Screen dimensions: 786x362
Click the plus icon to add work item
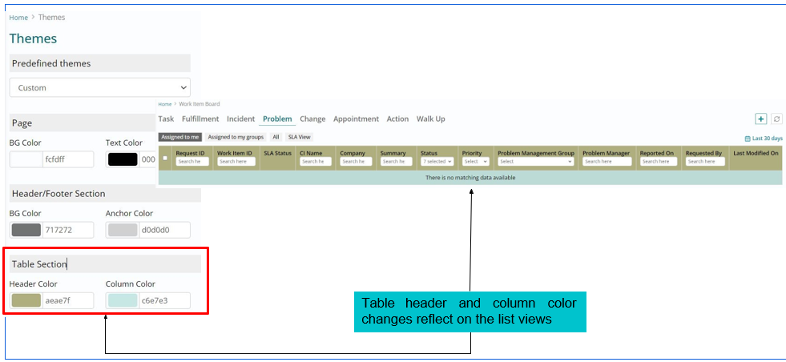tap(761, 119)
